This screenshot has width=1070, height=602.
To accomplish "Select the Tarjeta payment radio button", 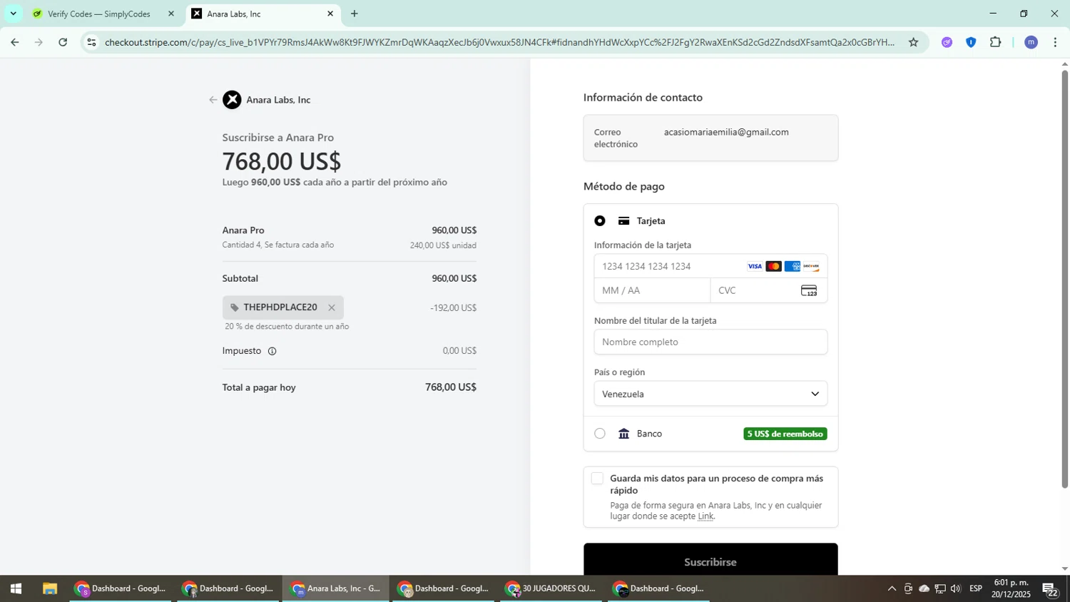I will coord(600,221).
